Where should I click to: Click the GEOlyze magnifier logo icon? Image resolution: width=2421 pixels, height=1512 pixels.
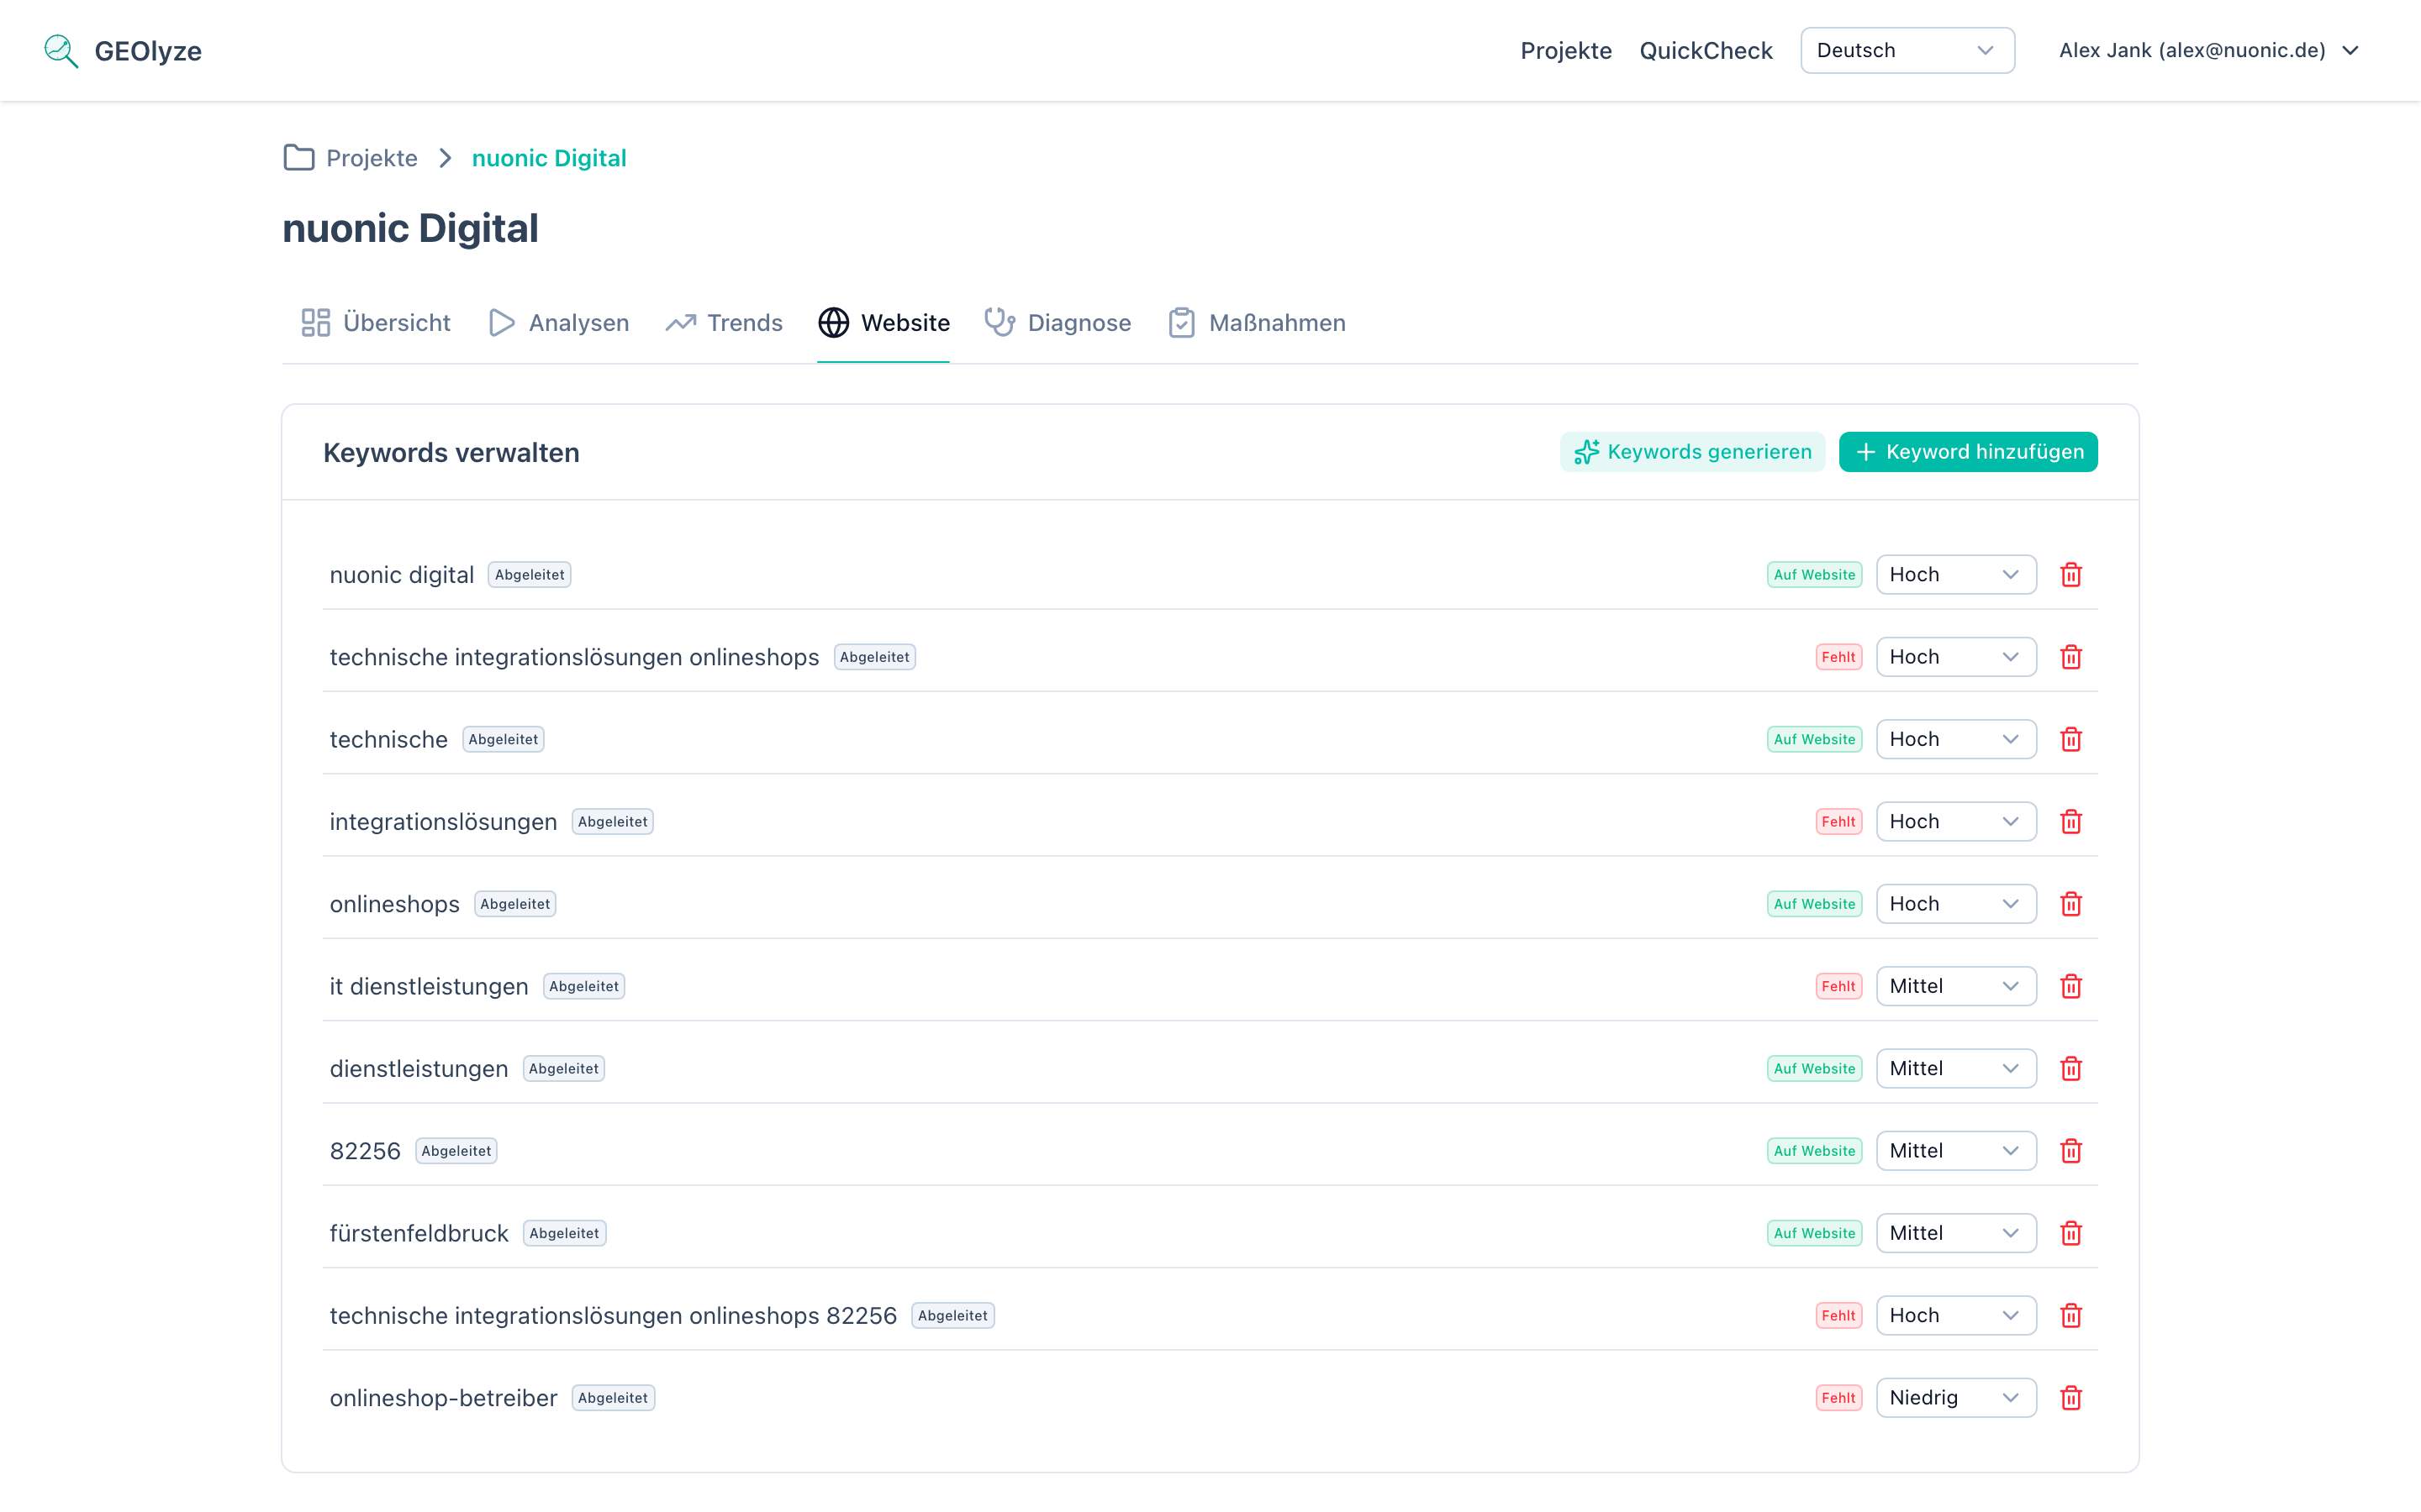59,50
